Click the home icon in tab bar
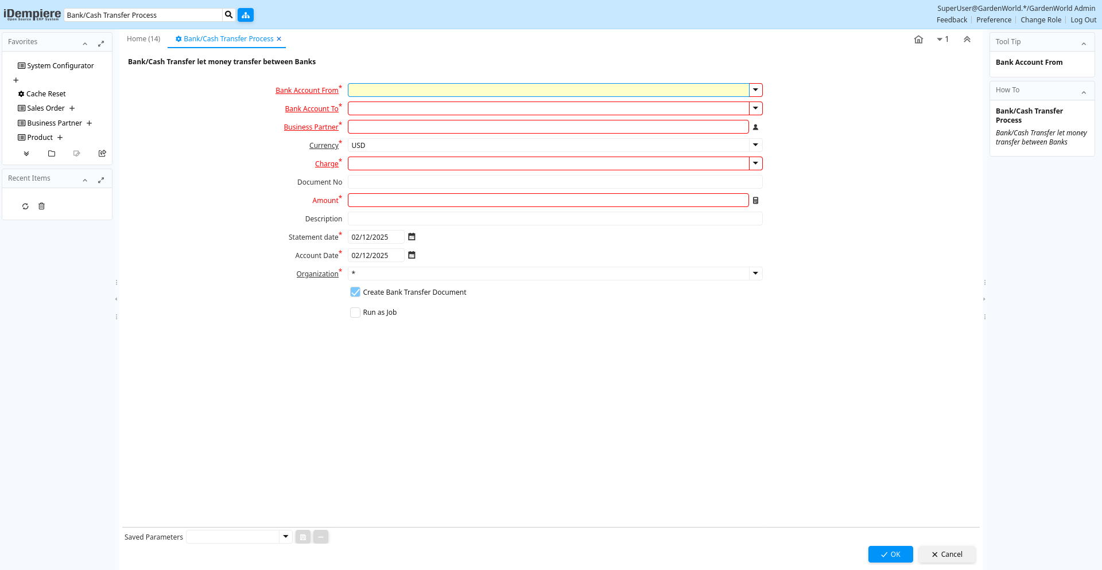The height and width of the screenshot is (570, 1102). tap(918, 40)
